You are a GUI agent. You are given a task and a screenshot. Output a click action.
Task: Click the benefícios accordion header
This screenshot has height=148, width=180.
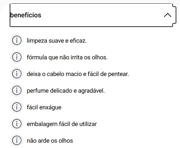click(x=93, y=15)
